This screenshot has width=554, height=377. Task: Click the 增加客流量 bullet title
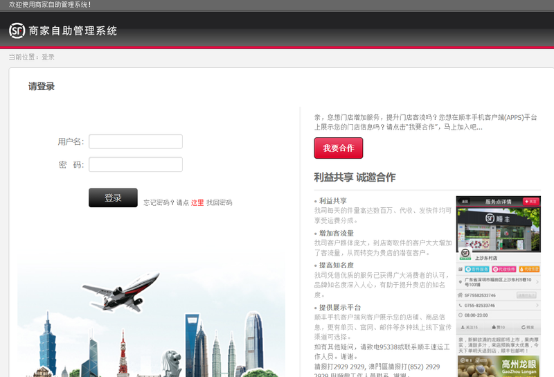(337, 234)
